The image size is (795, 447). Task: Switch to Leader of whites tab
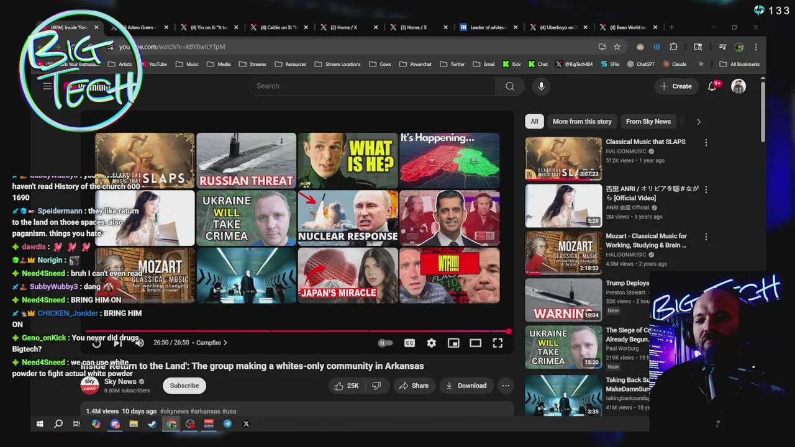[488, 27]
